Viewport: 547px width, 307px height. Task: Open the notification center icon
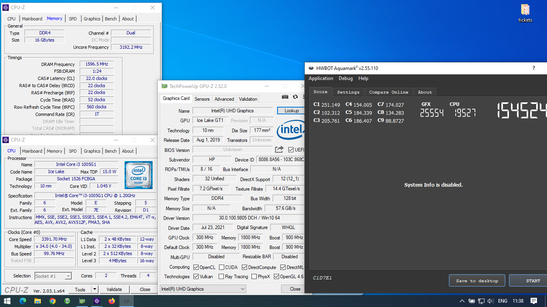coord(534,301)
